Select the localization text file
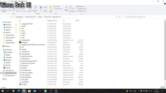The image size is (166, 93). pyautogui.click(x=25, y=66)
